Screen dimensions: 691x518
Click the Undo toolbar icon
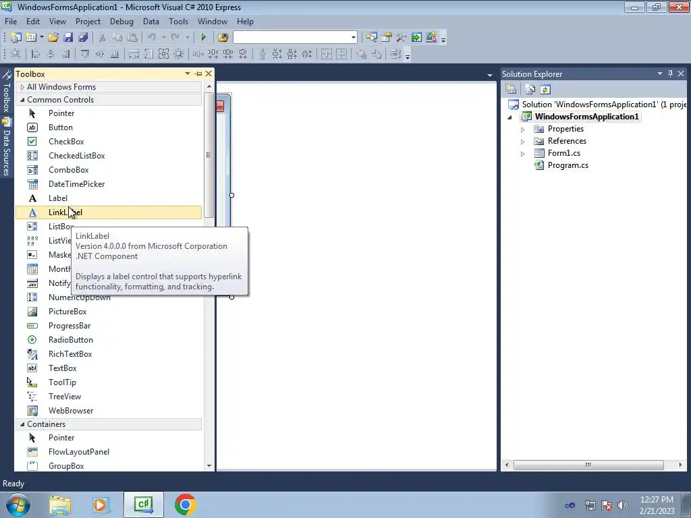coord(152,38)
